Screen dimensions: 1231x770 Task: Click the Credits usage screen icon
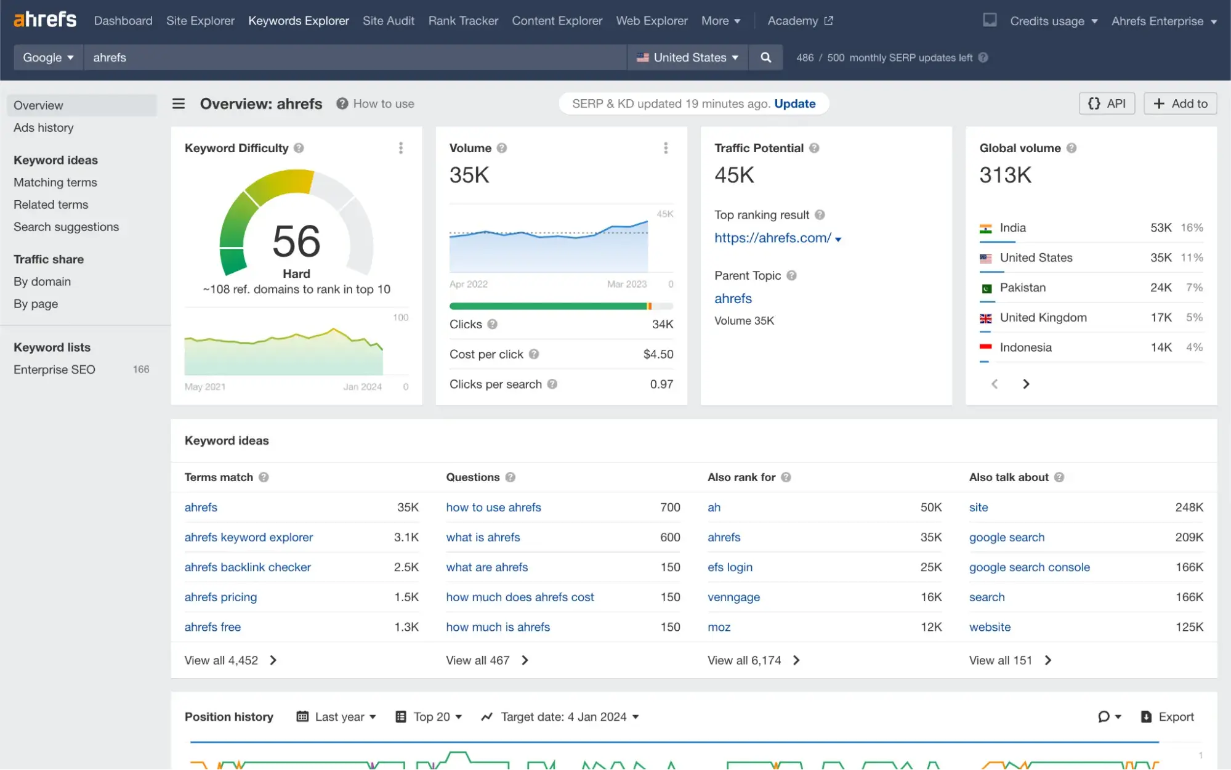[x=989, y=20]
